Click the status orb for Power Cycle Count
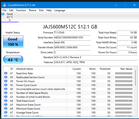The width and height of the screenshot is (139, 119). (6, 85)
